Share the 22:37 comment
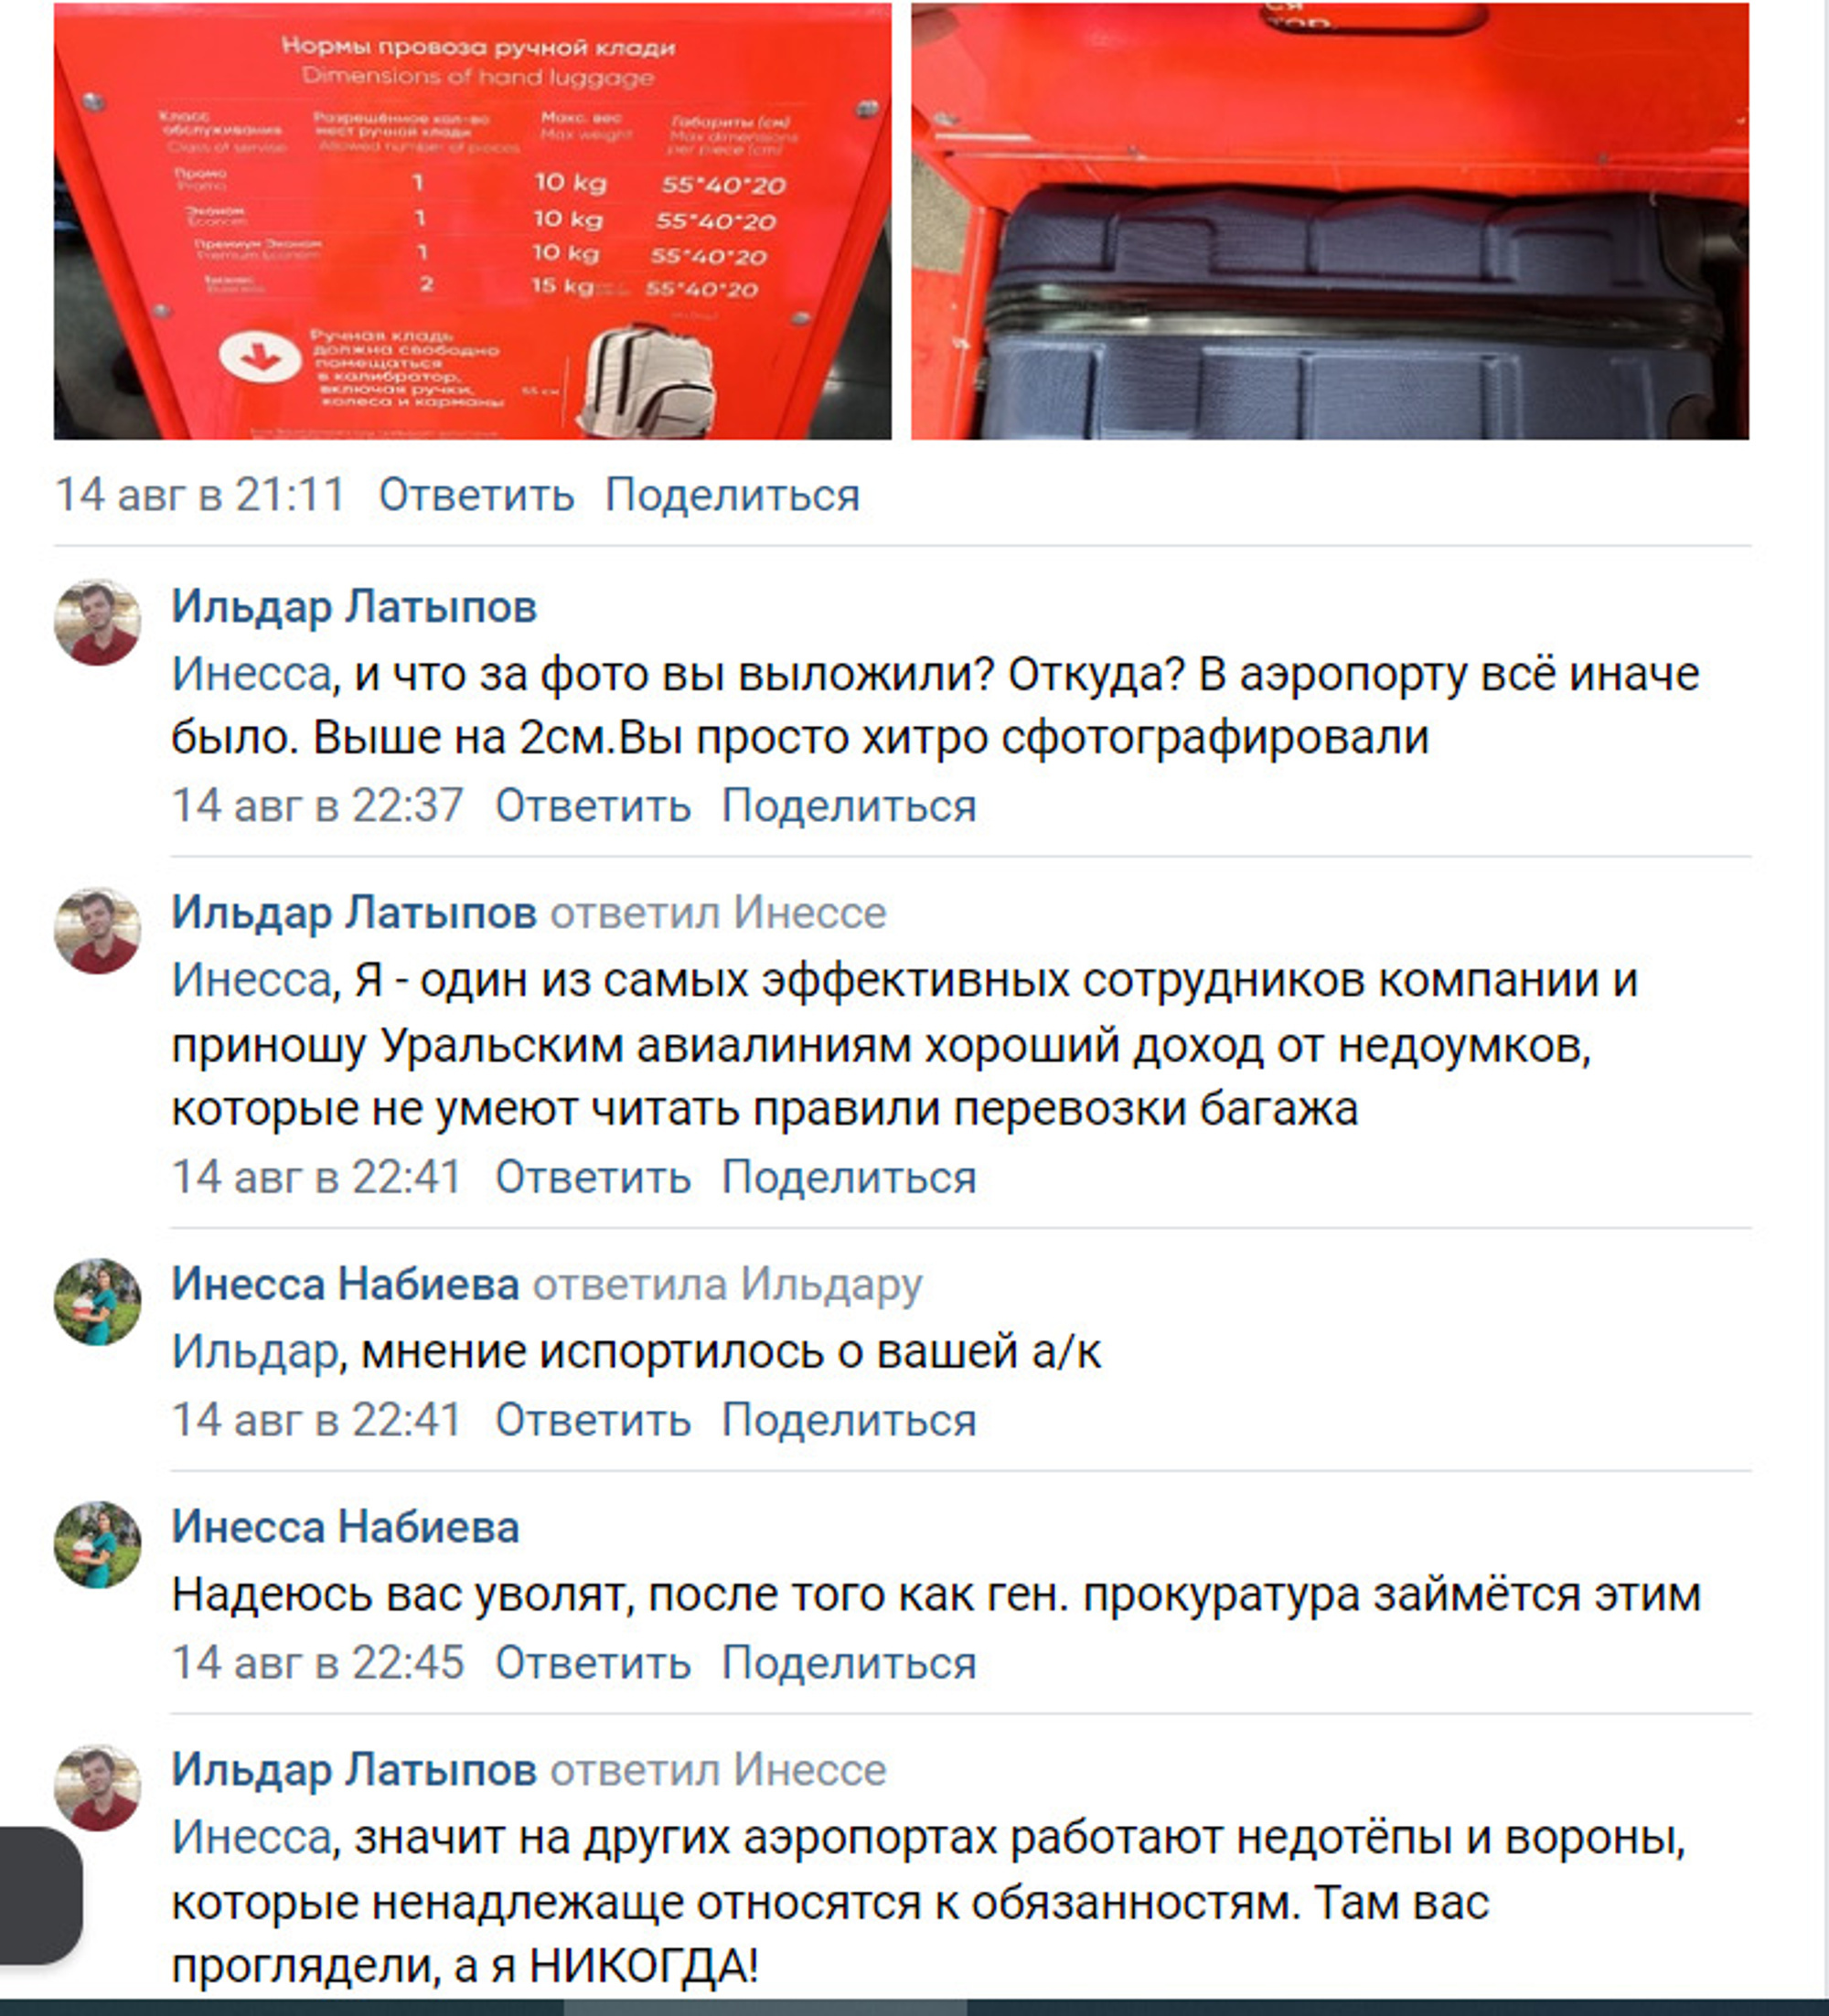This screenshot has height=2016, width=1829. 849,805
